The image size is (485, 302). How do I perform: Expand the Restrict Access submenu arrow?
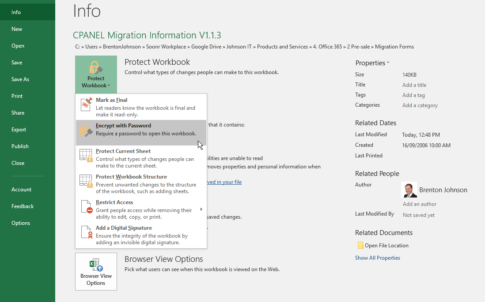click(201, 209)
